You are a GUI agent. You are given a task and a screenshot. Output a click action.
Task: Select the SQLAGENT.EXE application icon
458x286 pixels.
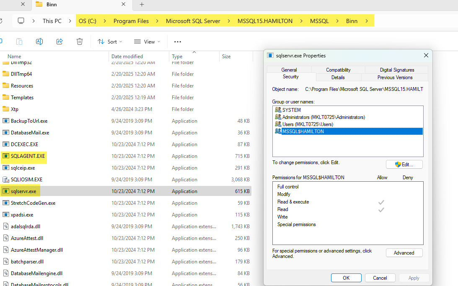(6, 156)
